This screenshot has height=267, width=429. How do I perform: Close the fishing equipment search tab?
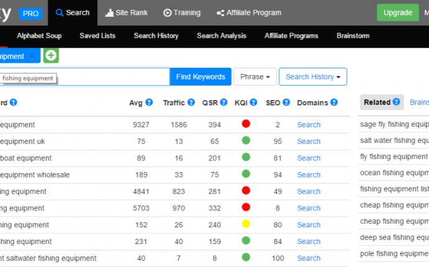pyautogui.click(x=32, y=57)
